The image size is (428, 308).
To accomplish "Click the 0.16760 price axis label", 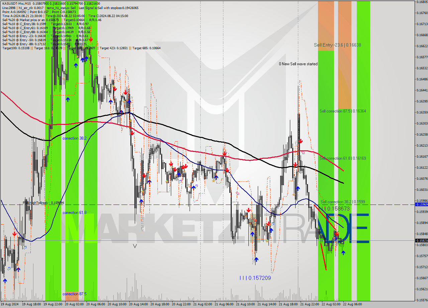I will pos(422,13).
